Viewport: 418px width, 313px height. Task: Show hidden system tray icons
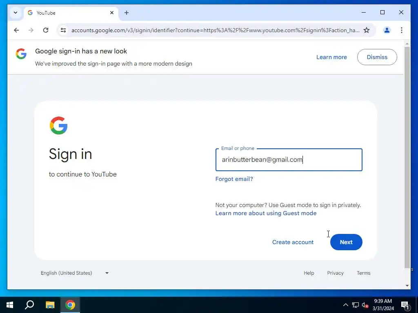click(345, 305)
